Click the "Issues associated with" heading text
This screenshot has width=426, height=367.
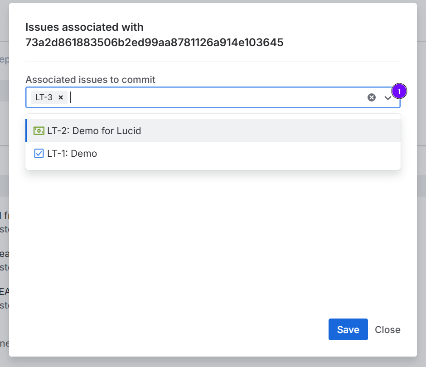[84, 27]
